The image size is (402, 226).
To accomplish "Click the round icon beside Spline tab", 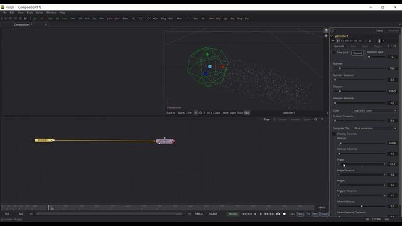I will [315, 119].
